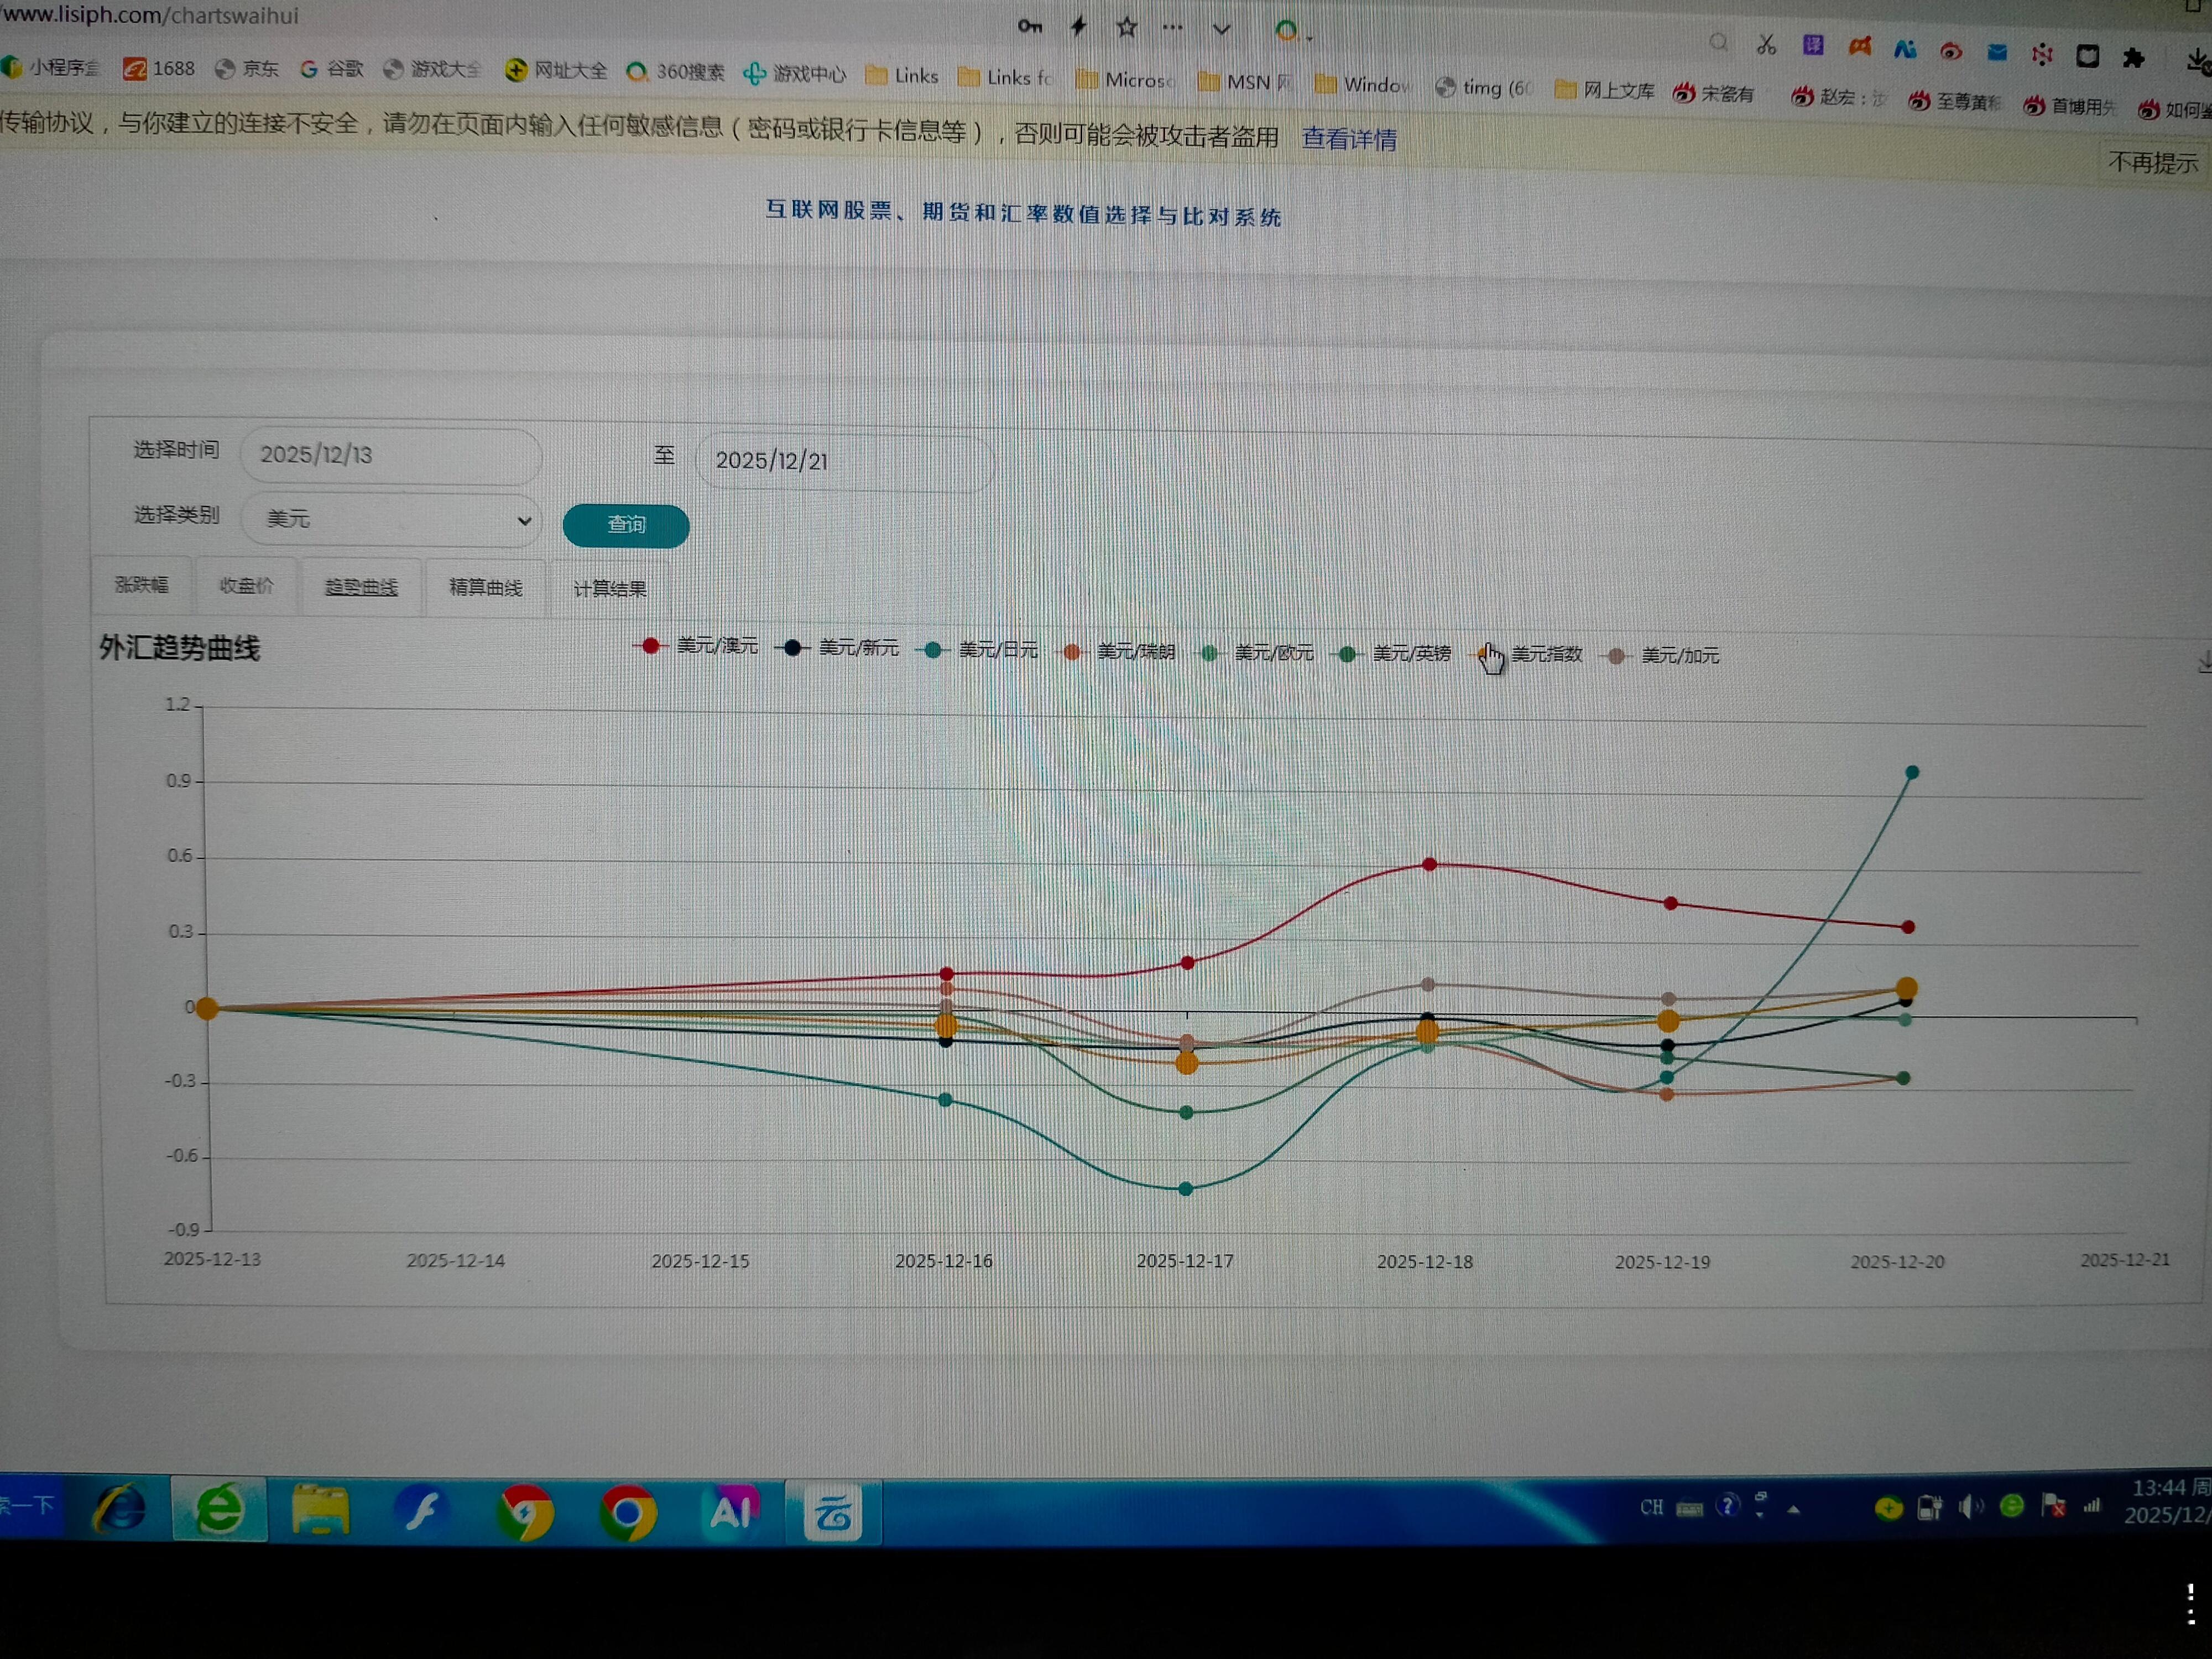The width and height of the screenshot is (2212, 1659).
Task: Switch to the 精算曲线 tab
Action: [485, 587]
